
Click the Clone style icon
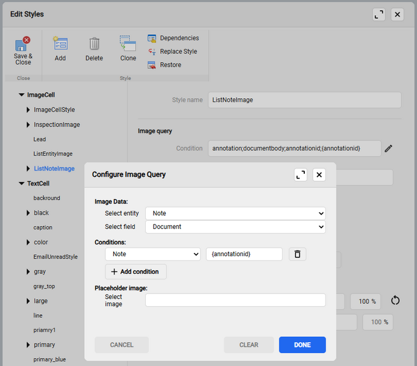click(128, 44)
